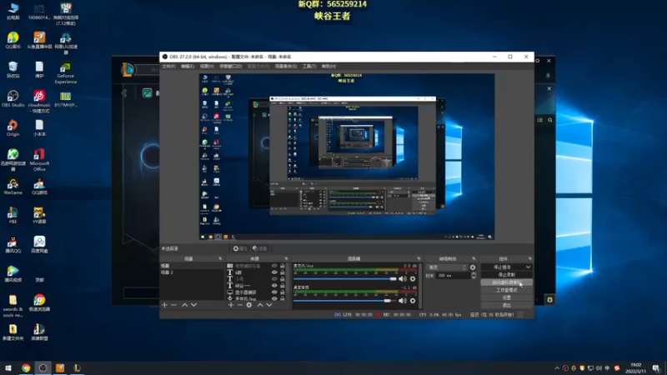This screenshot has height=375, width=667.
Task: Click the 停止推流 stop streaming button
Action: [x=503, y=267]
